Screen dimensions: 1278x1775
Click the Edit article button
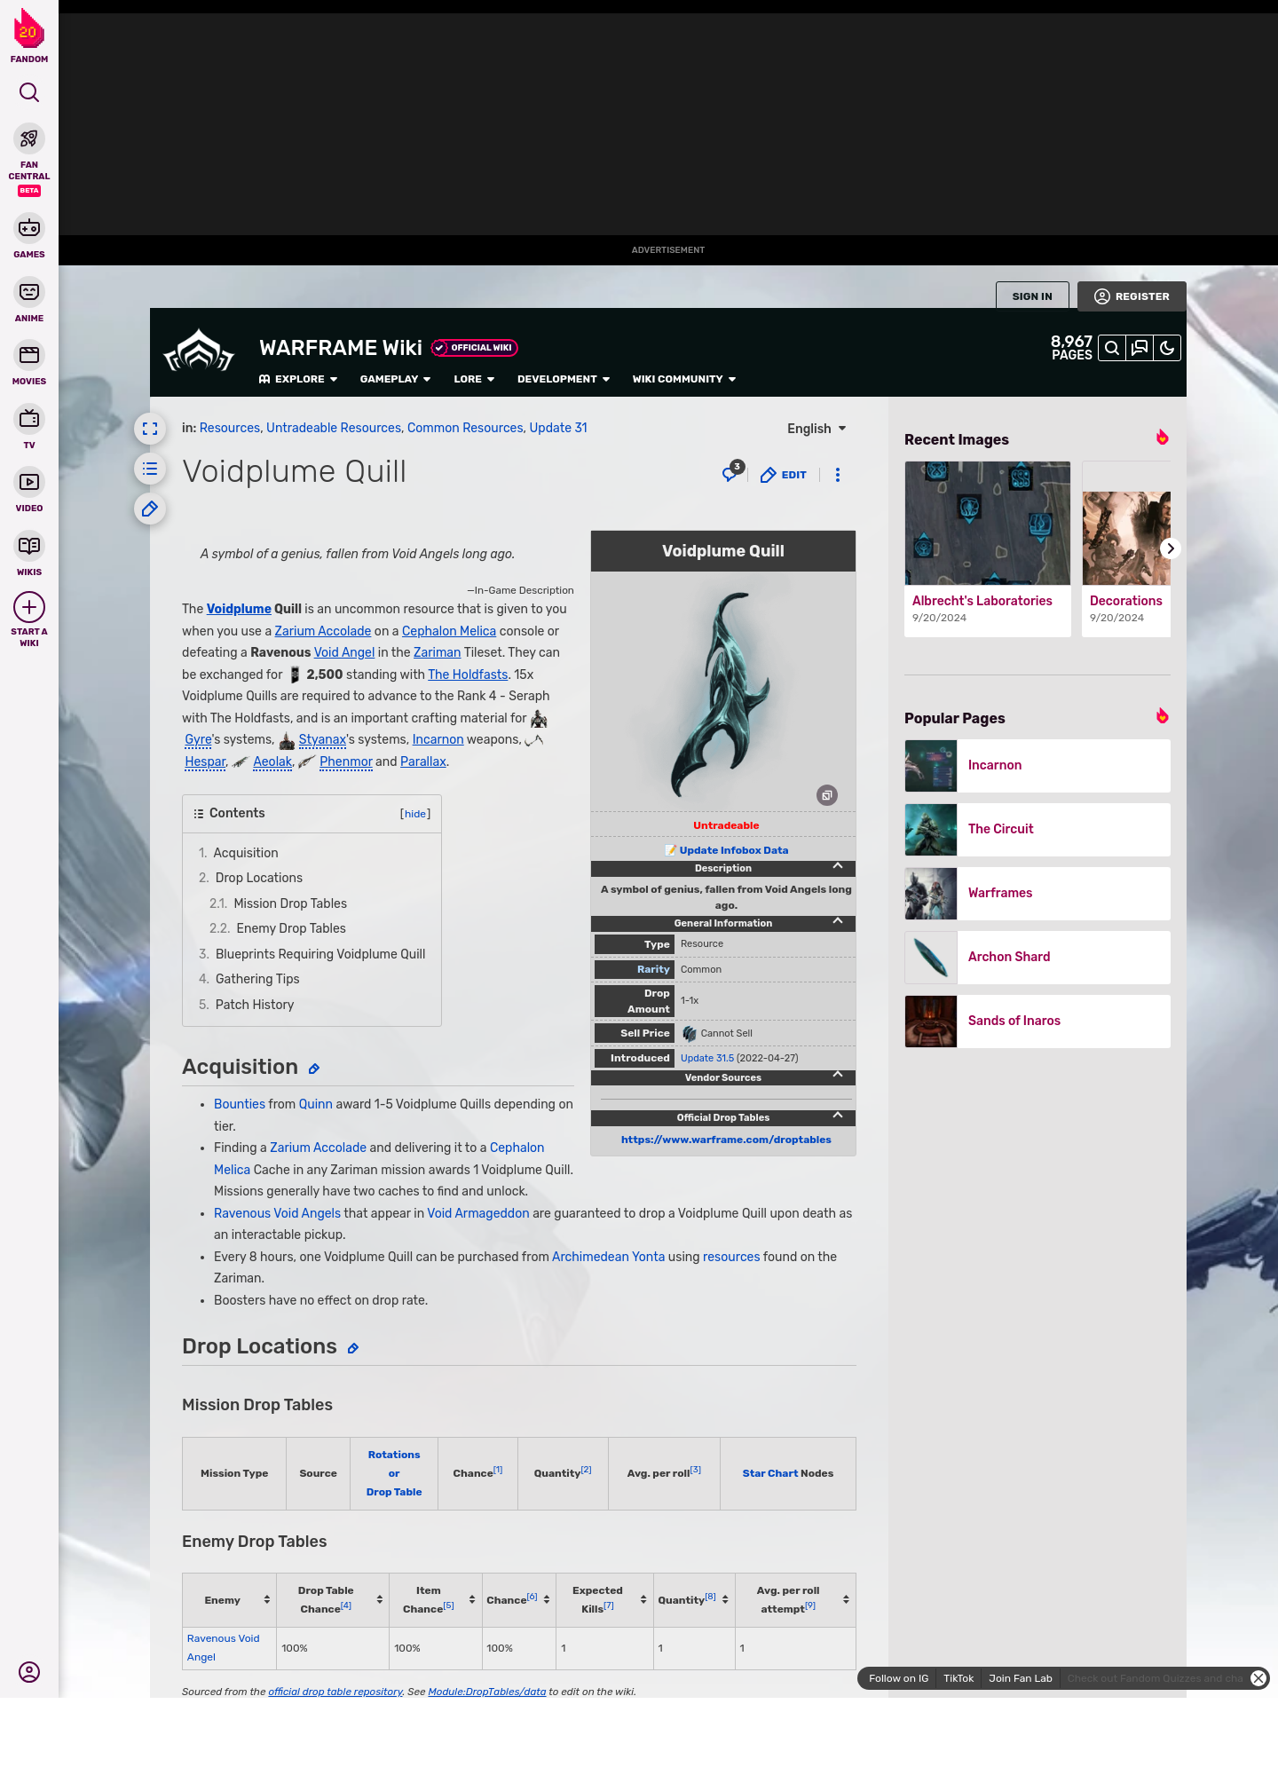[784, 475]
